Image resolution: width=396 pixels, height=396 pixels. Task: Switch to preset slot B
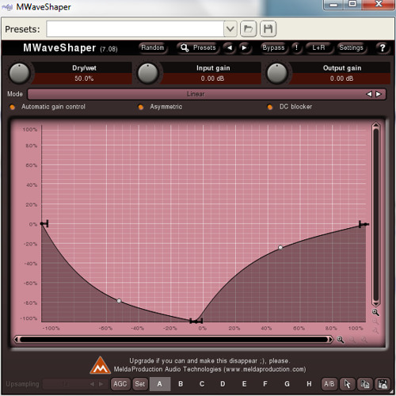click(x=181, y=384)
